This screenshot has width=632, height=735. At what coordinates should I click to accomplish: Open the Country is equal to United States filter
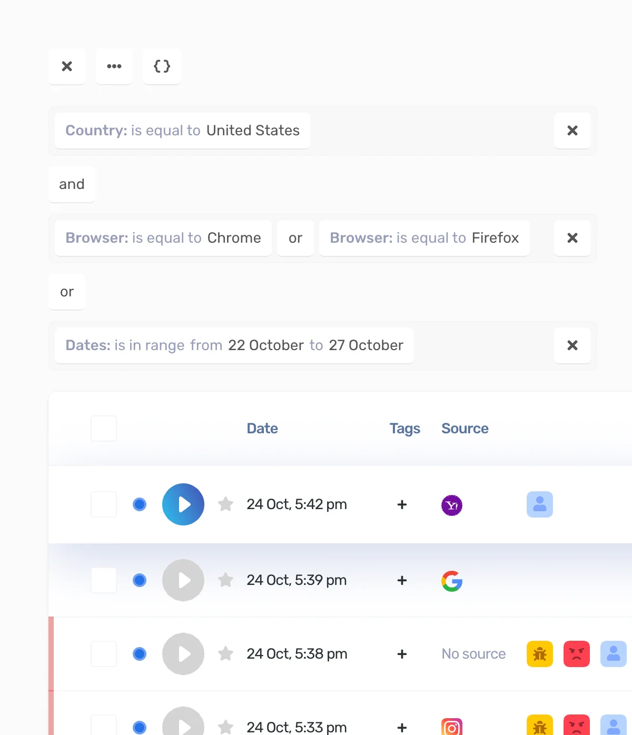click(182, 131)
